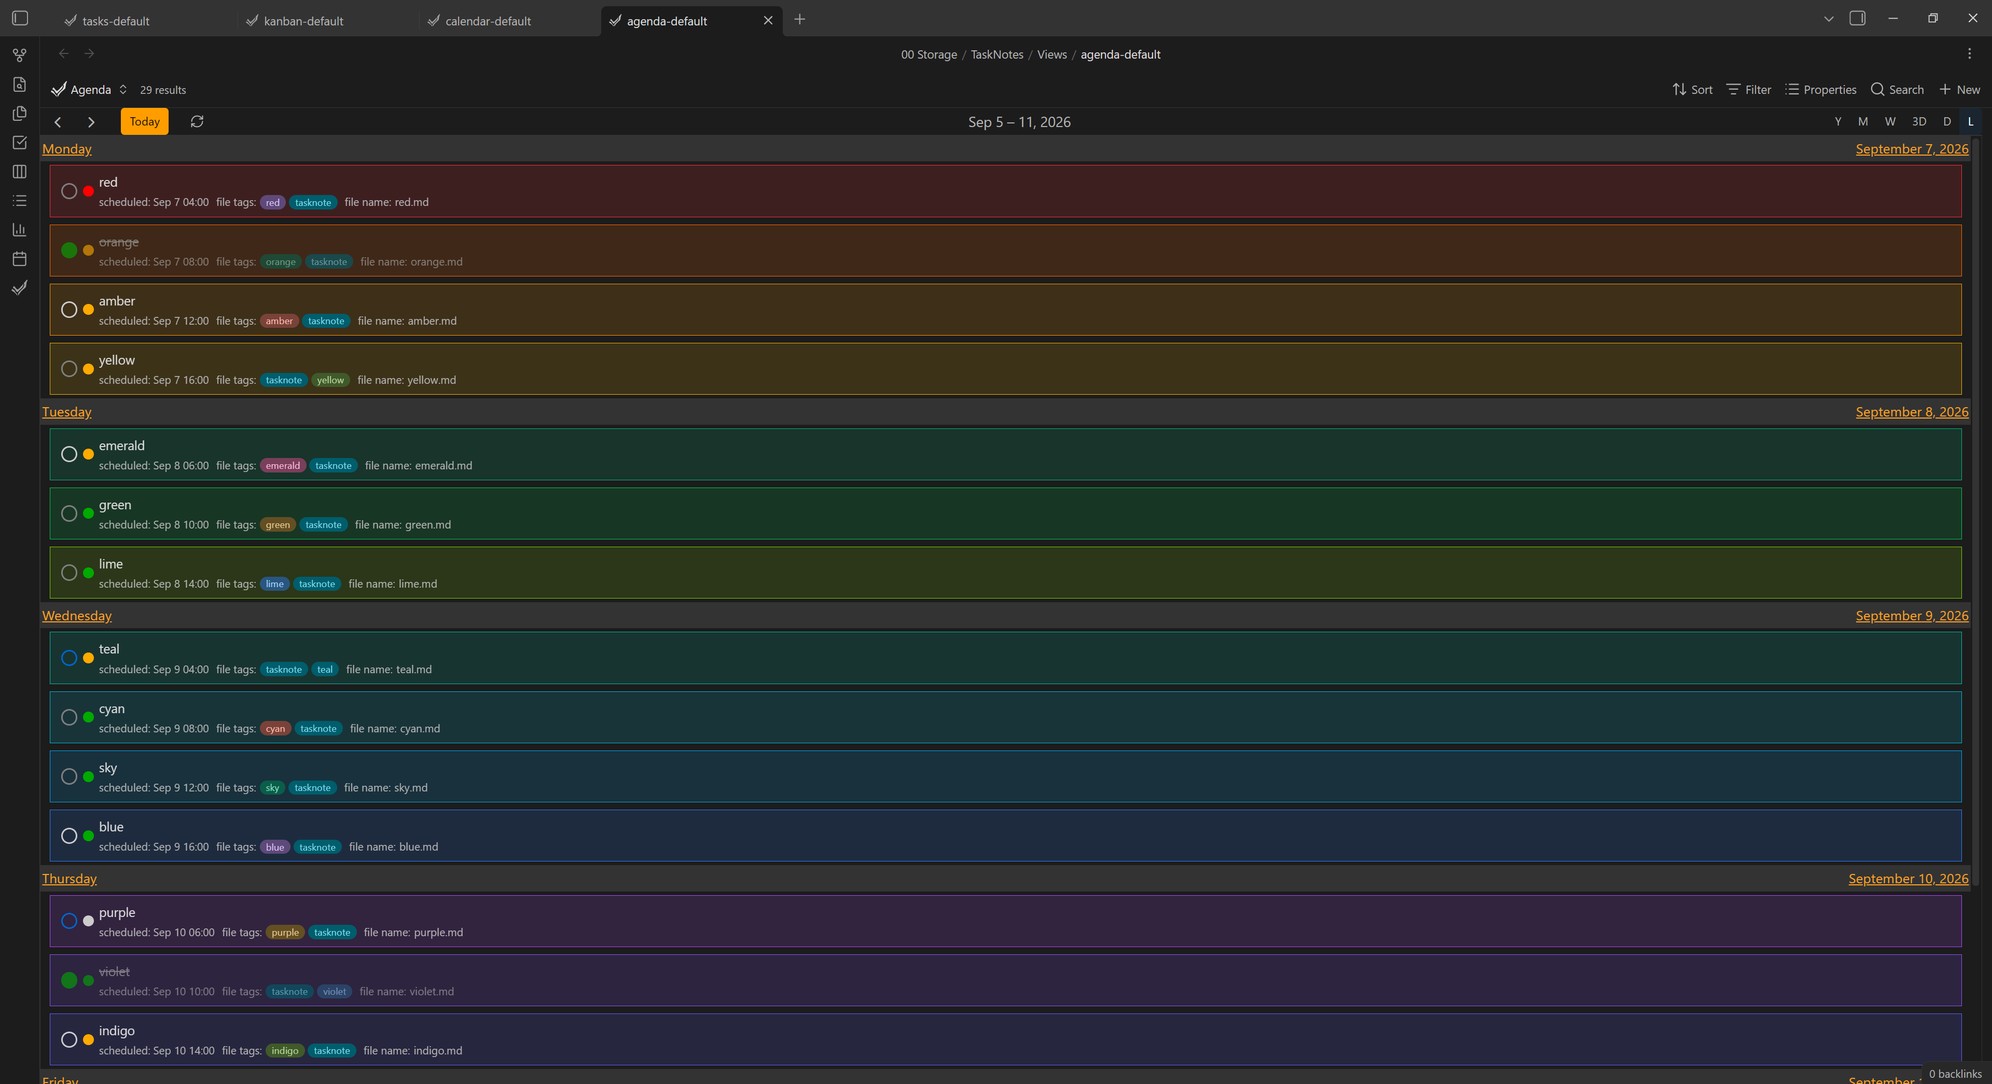Open the bulleted list ribbon icon

pyautogui.click(x=20, y=200)
